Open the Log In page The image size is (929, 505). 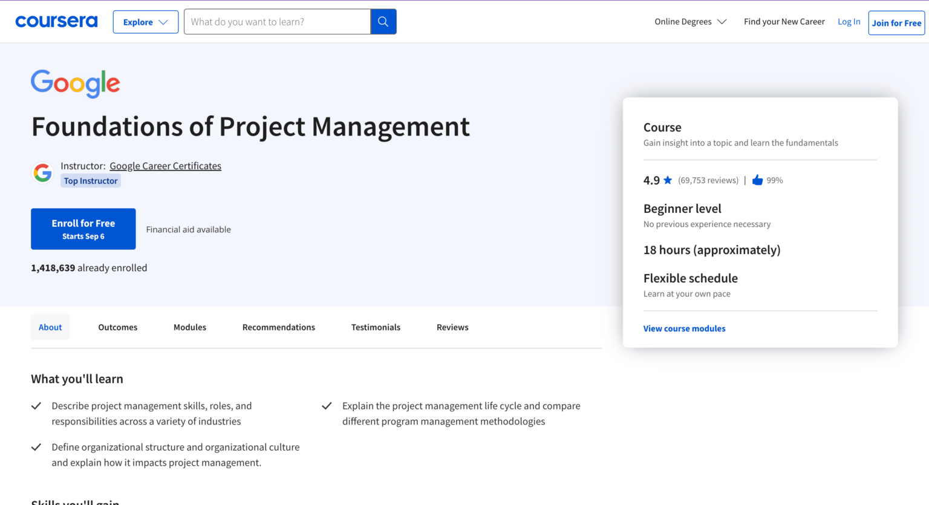pyautogui.click(x=849, y=21)
